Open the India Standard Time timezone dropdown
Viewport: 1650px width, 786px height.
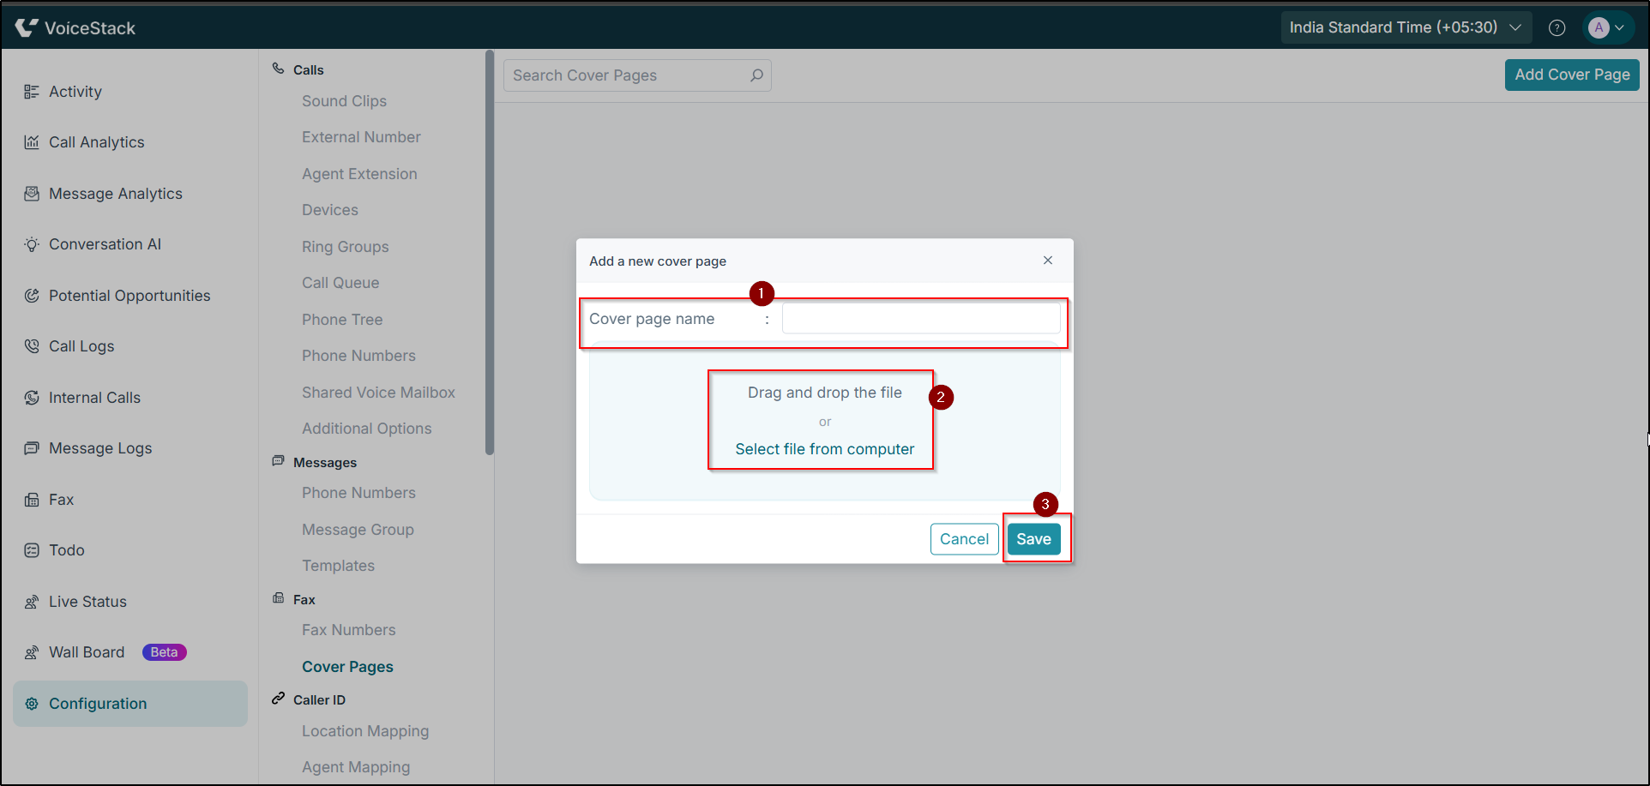tap(1405, 27)
